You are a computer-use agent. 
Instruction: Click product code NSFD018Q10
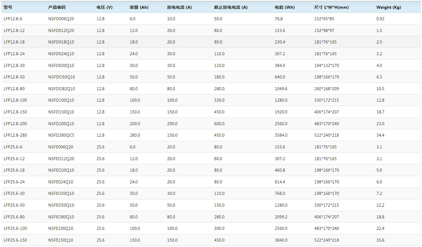61,42
